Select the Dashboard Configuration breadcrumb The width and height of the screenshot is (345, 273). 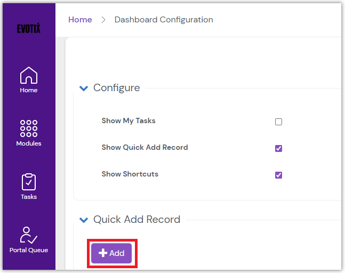point(164,20)
